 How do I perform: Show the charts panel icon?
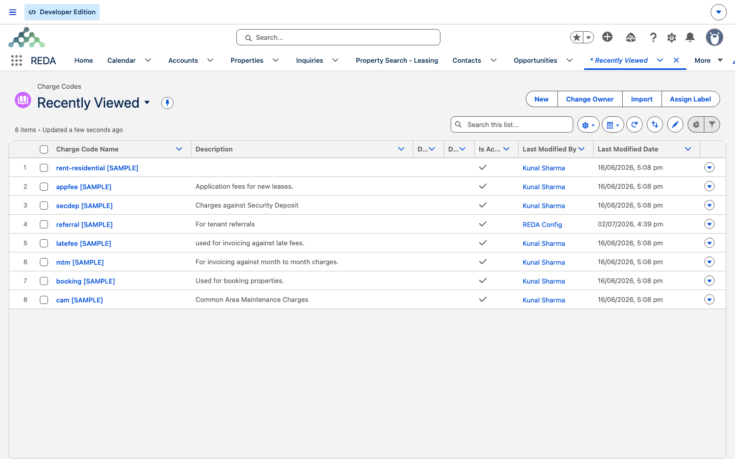pos(696,124)
